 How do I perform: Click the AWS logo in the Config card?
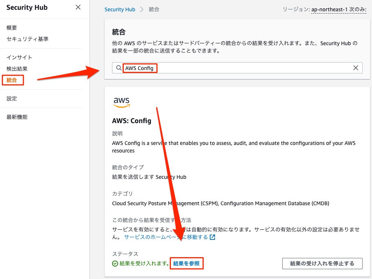[x=121, y=102]
